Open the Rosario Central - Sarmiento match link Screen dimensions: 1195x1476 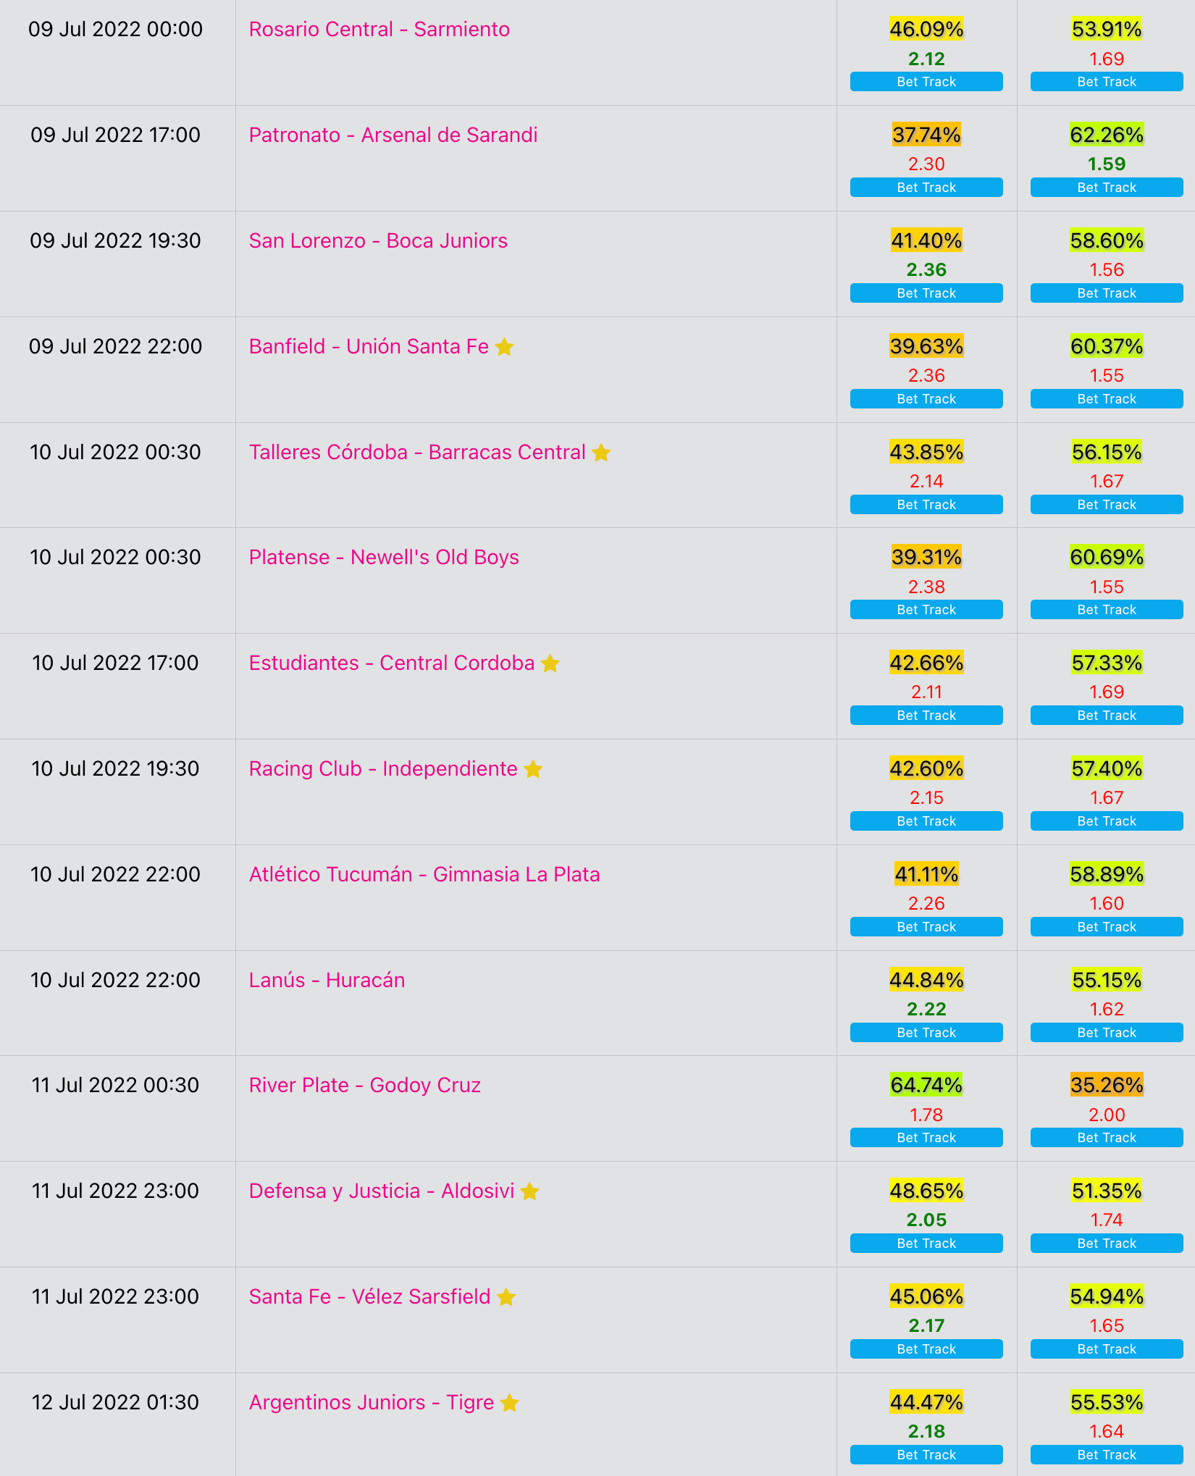coord(380,29)
